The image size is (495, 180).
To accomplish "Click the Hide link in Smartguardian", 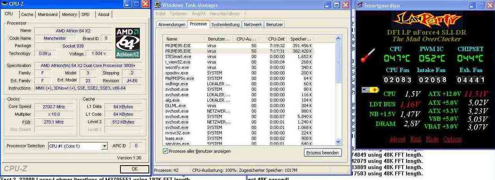I will tap(432, 139).
